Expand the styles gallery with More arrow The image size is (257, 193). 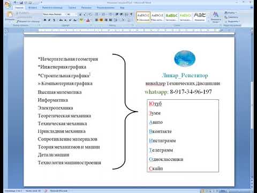point(208,21)
